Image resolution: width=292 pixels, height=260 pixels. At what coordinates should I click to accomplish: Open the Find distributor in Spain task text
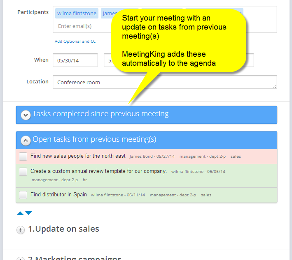click(58, 195)
